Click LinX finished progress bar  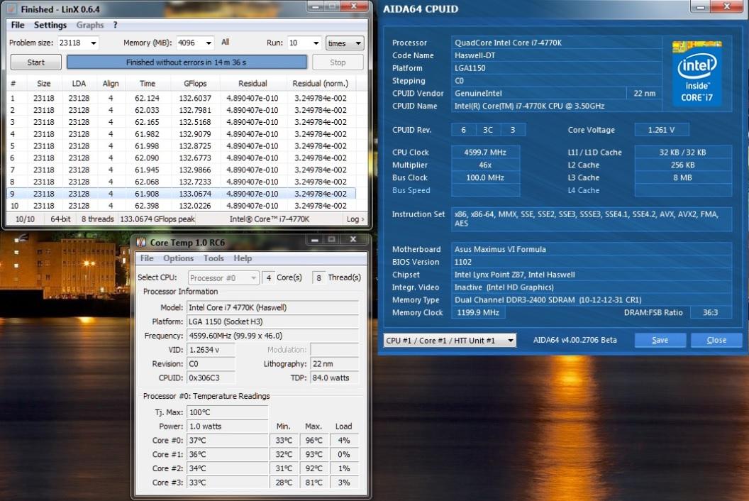click(187, 62)
